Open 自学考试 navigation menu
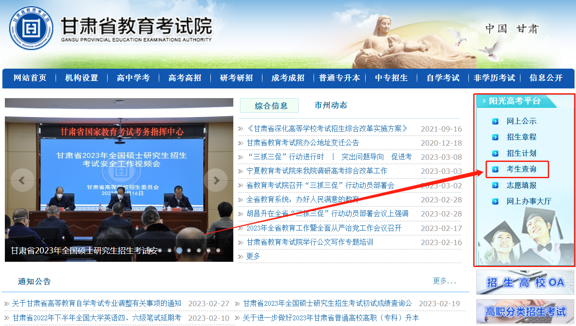This screenshot has height=326, width=576. [x=443, y=78]
